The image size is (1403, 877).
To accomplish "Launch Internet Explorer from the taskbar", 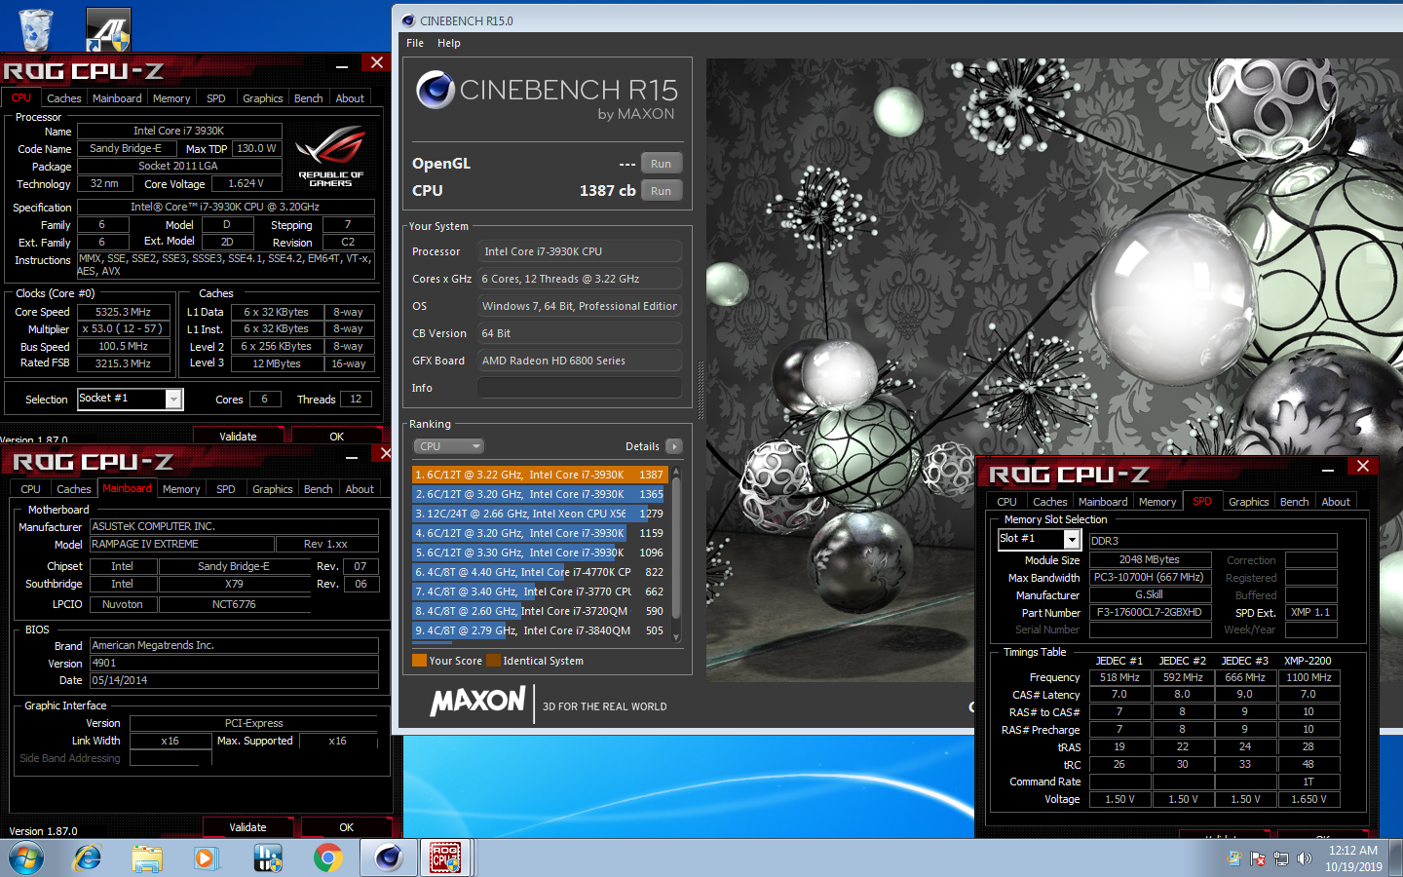I will point(88,858).
